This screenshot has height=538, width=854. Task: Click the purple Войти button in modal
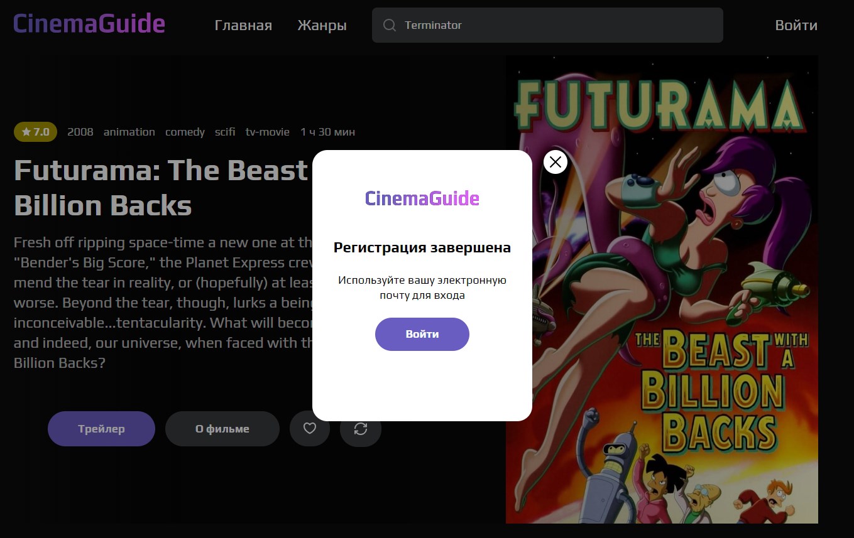(422, 334)
